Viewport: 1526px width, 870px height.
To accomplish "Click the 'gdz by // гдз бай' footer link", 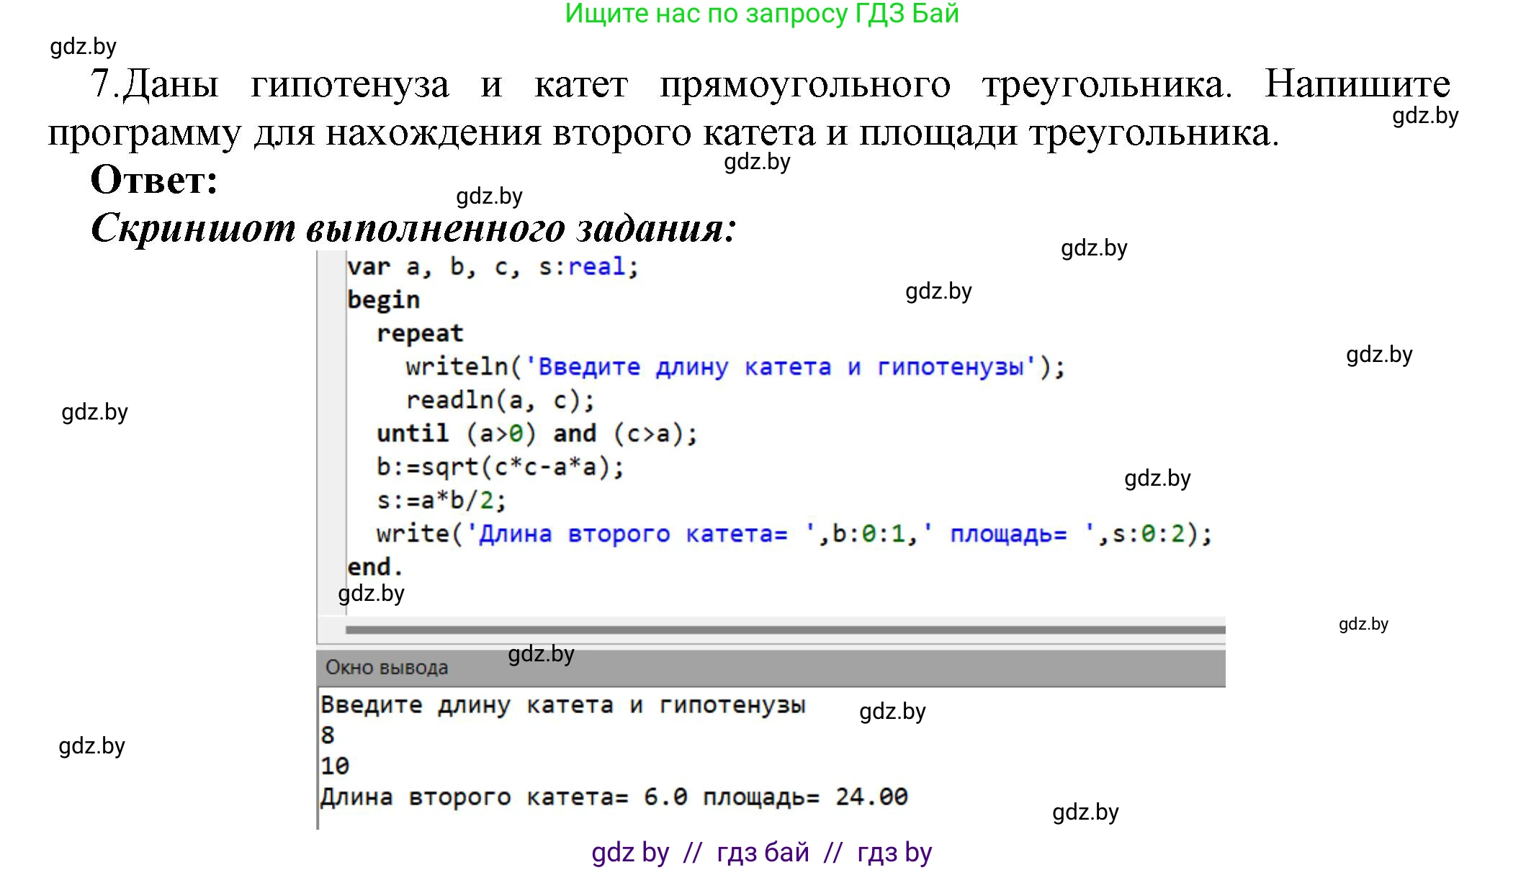I will click(x=763, y=853).
